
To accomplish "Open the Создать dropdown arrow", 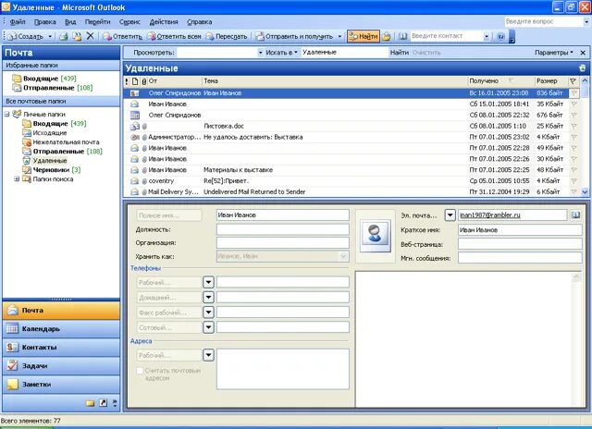I will click(50, 37).
